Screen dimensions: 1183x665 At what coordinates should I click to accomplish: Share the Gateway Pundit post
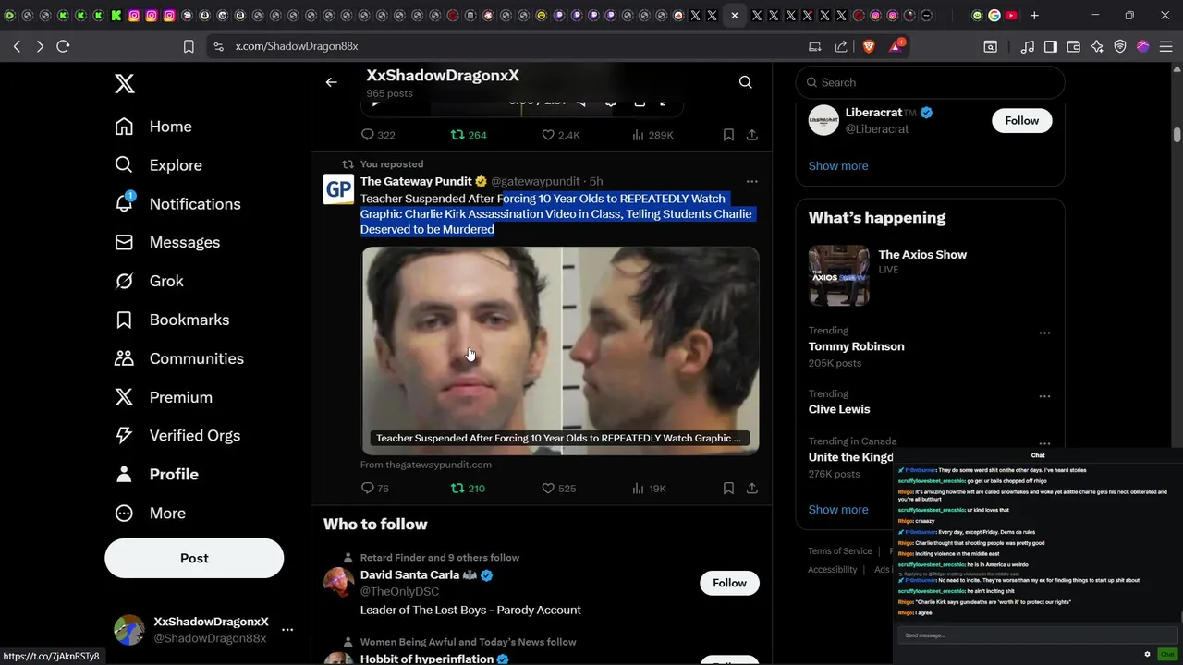coord(752,489)
